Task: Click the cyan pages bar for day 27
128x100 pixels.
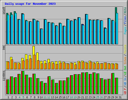Action: point(106,36)
